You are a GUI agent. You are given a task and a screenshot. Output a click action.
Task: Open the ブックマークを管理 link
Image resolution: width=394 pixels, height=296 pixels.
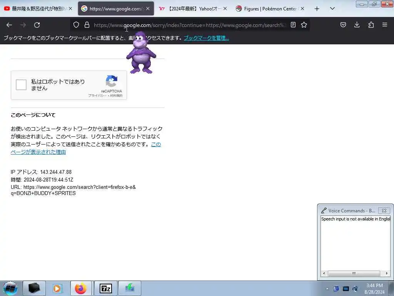206,38
